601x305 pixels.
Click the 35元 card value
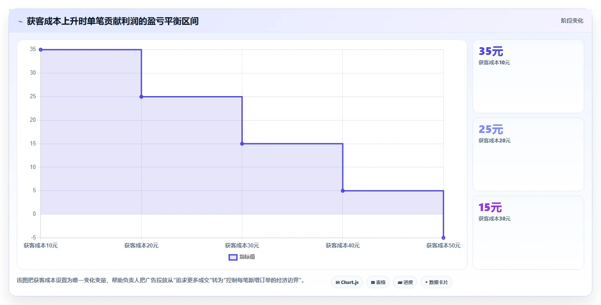[491, 51]
